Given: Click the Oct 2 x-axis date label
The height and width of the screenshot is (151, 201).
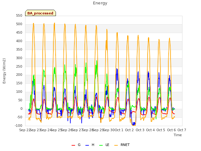Looking at the screenshot, I should [129, 130].
